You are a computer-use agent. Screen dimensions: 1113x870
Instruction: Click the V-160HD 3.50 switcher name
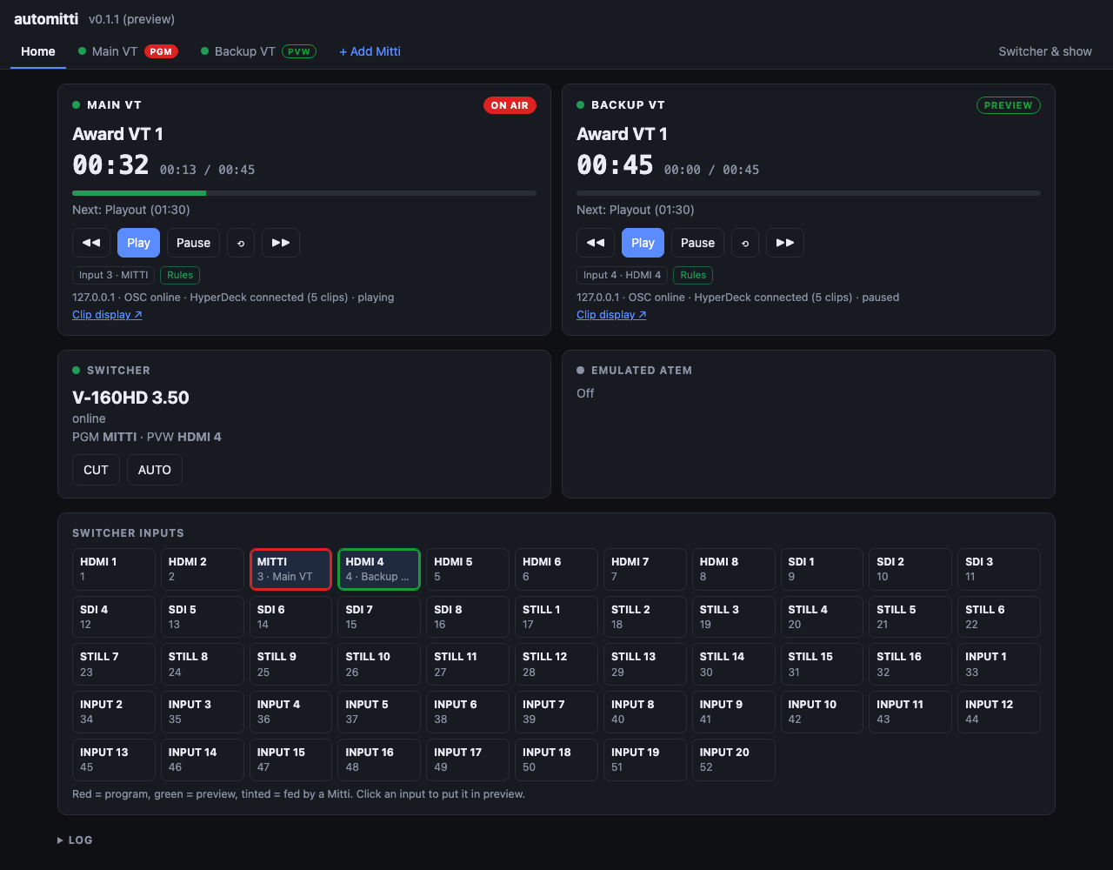130,398
